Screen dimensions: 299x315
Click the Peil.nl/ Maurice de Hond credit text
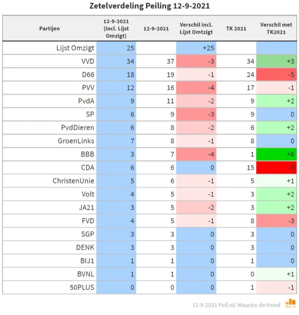tap(236, 304)
